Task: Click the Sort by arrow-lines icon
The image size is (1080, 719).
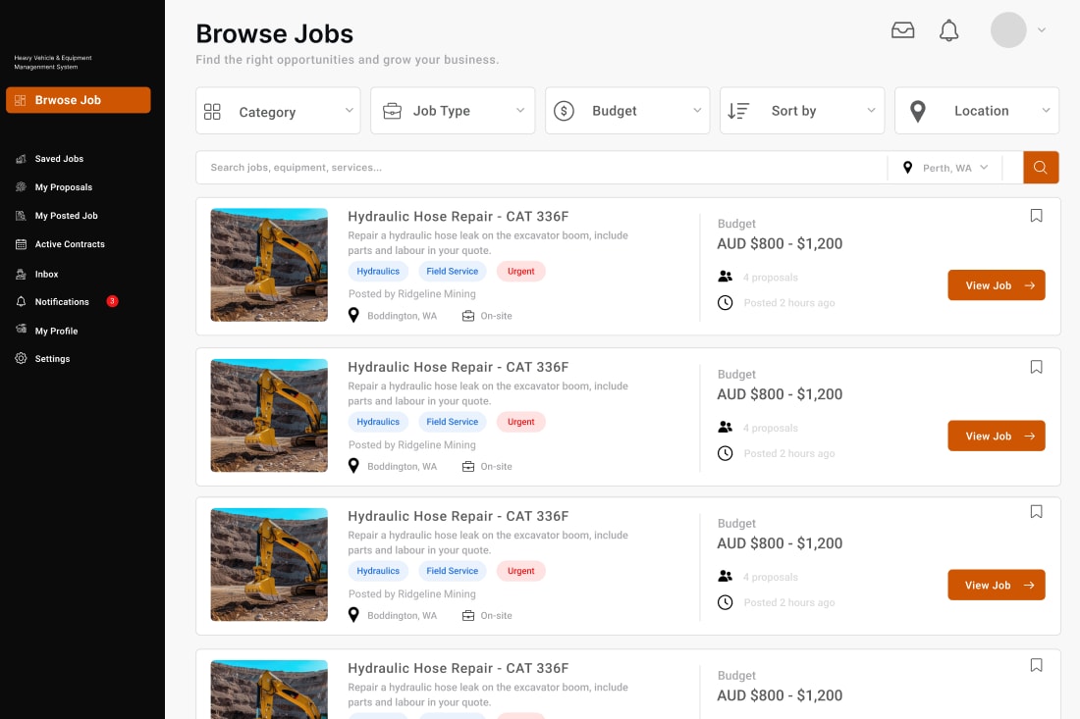Action: pyautogui.click(x=738, y=111)
